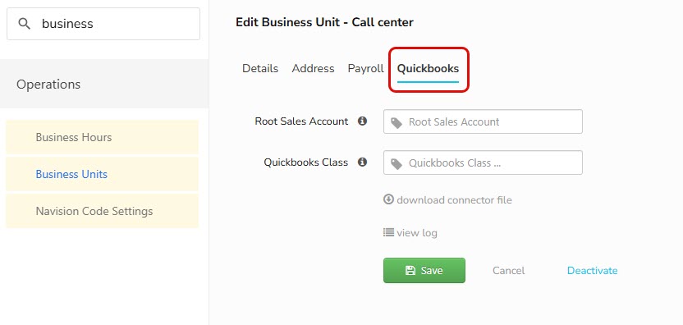Viewport: 683px width, 325px height.
Task: Click the tag icon in Quickbooks Class field
Action: tap(397, 163)
